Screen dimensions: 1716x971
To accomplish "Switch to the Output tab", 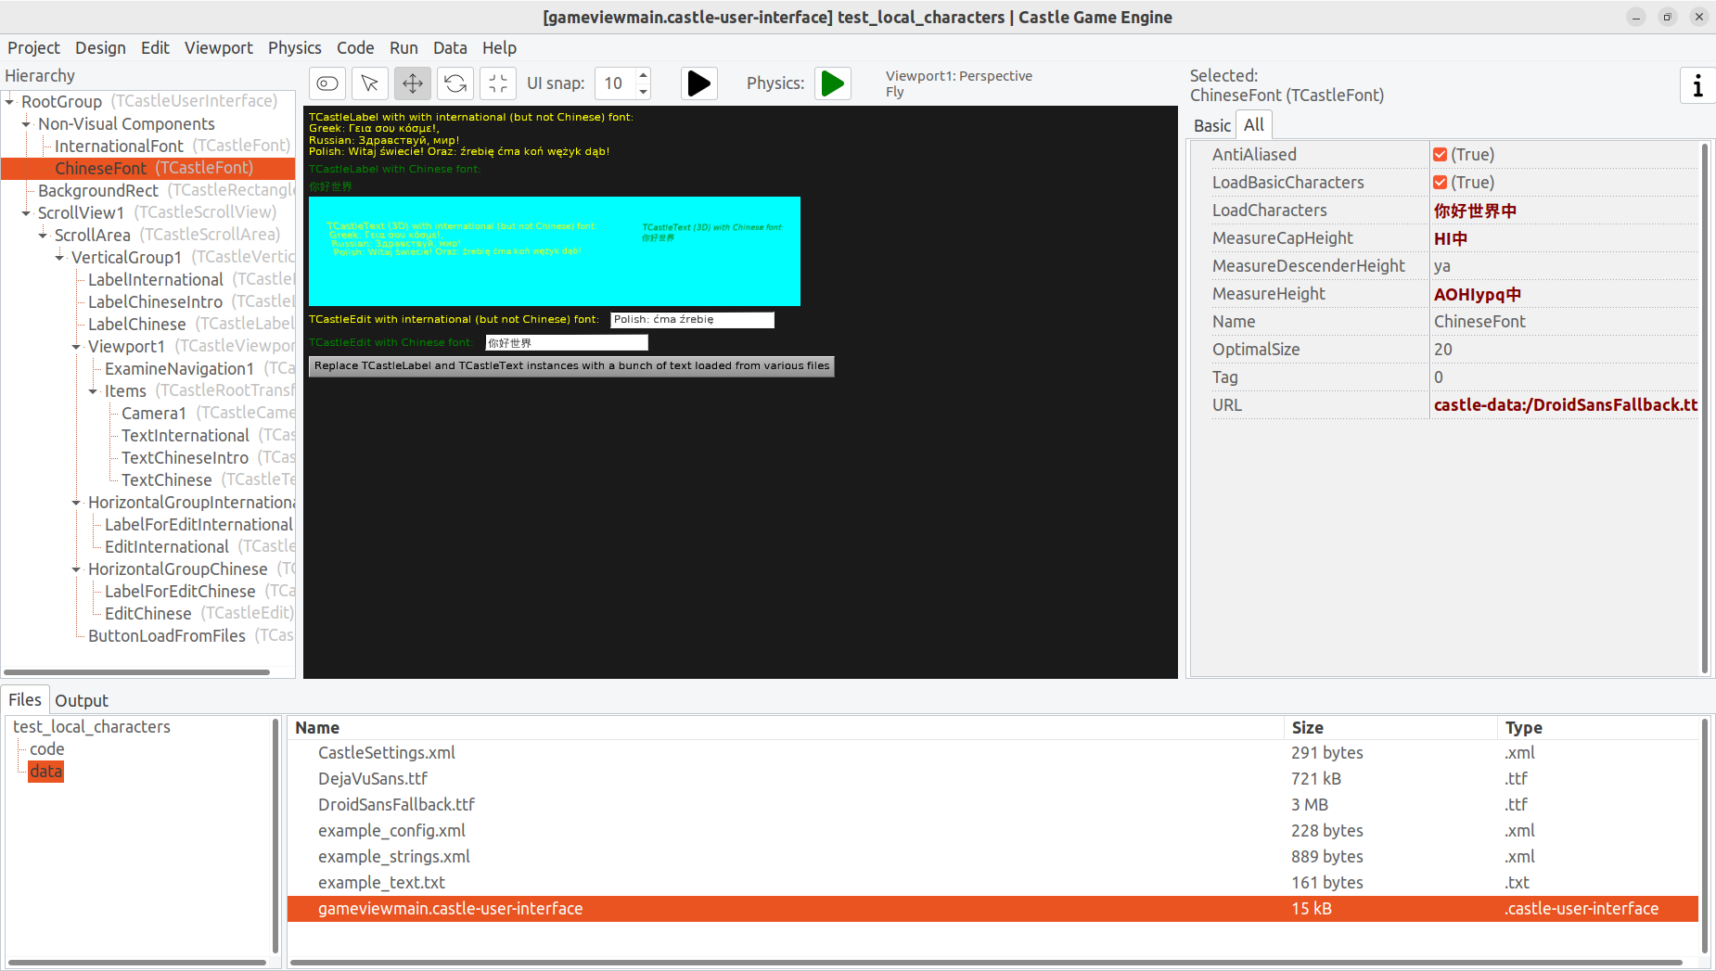I will (82, 700).
